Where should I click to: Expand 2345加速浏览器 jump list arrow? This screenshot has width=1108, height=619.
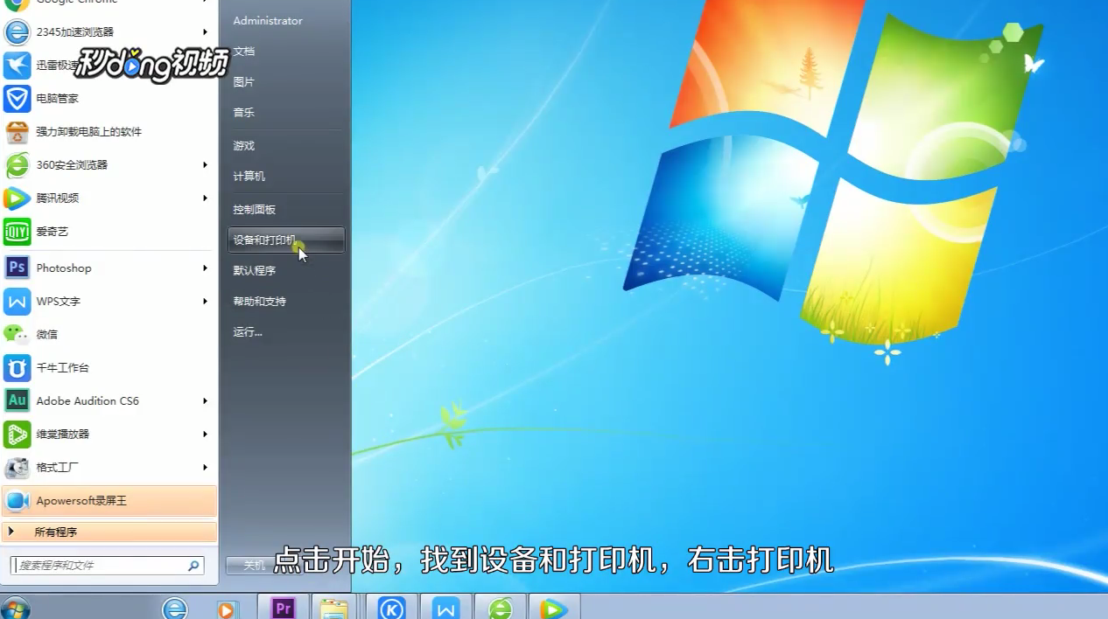[x=206, y=32]
